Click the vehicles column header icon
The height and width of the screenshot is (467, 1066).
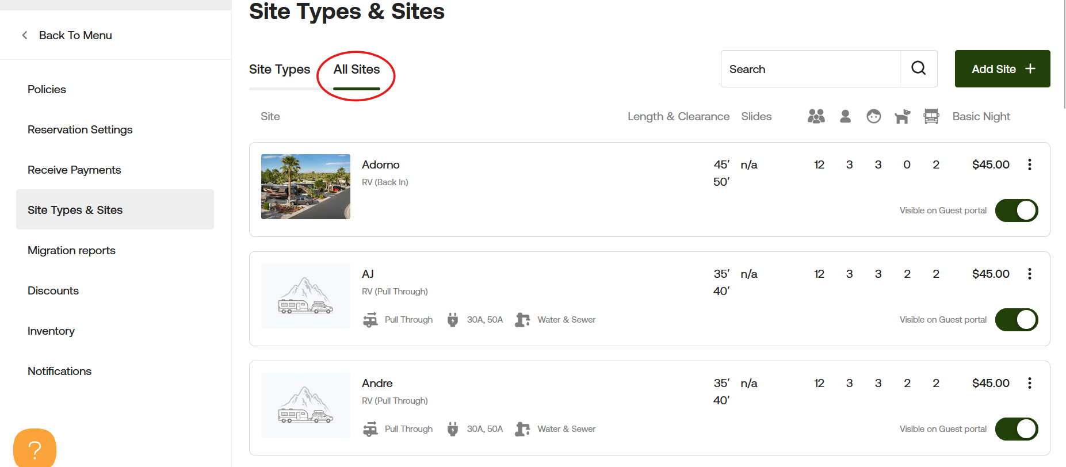point(931,116)
